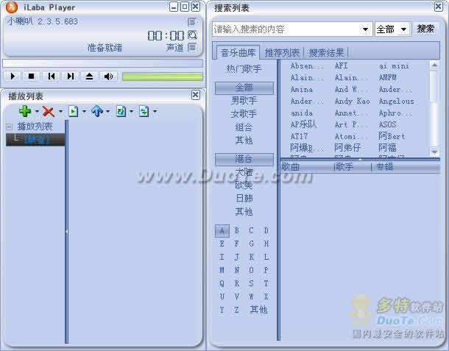The width and height of the screenshot is (449, 351).
Task: Open the 全部 search category dropdown
Action: (403, 29)
